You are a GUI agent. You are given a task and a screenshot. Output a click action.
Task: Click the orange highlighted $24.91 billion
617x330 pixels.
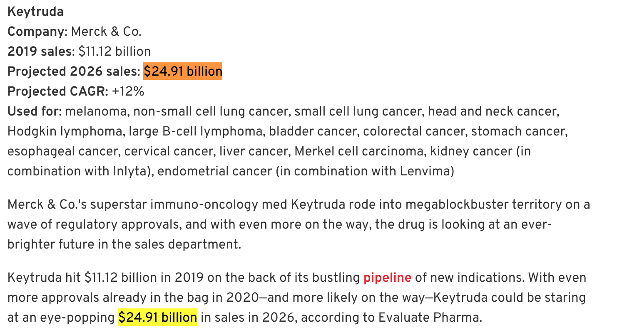click(183, 71)
